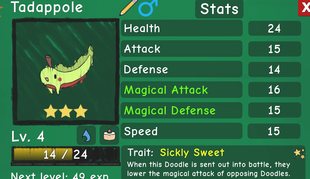
Task: Click the green Magical Defense label
Action: 170,110
